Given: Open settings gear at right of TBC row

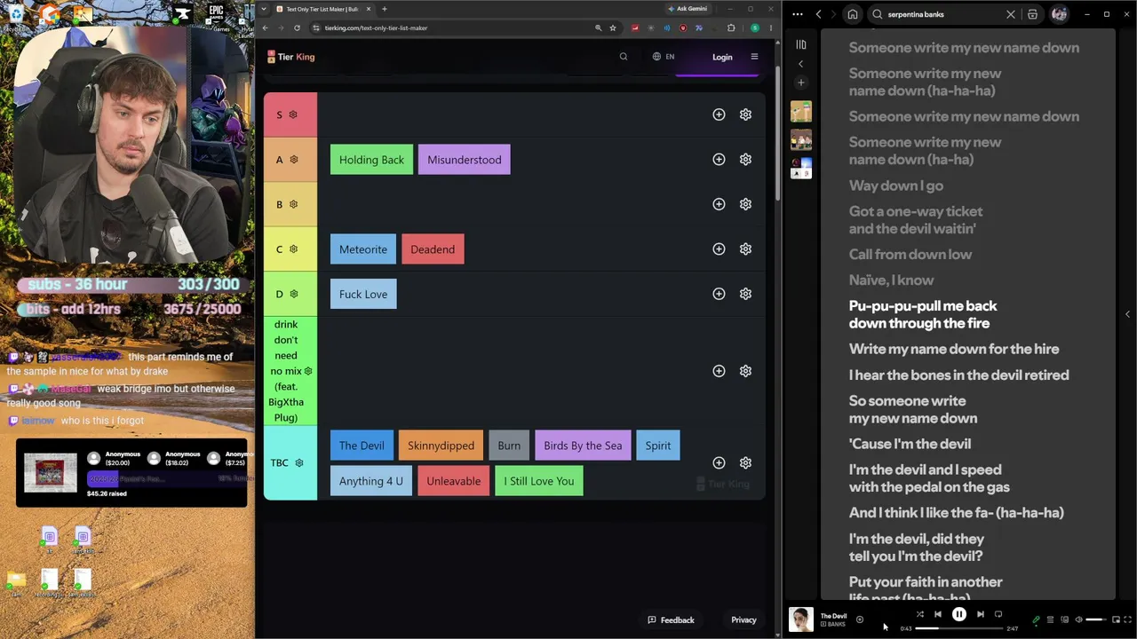Looking at the screenshot, I should click(745, 462).
